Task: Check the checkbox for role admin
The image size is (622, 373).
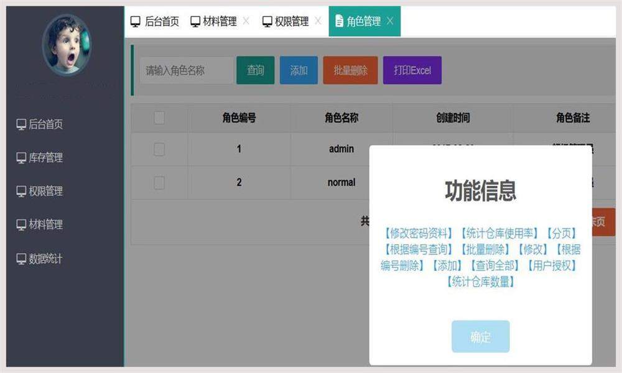Action: click(x=158, y=149)
